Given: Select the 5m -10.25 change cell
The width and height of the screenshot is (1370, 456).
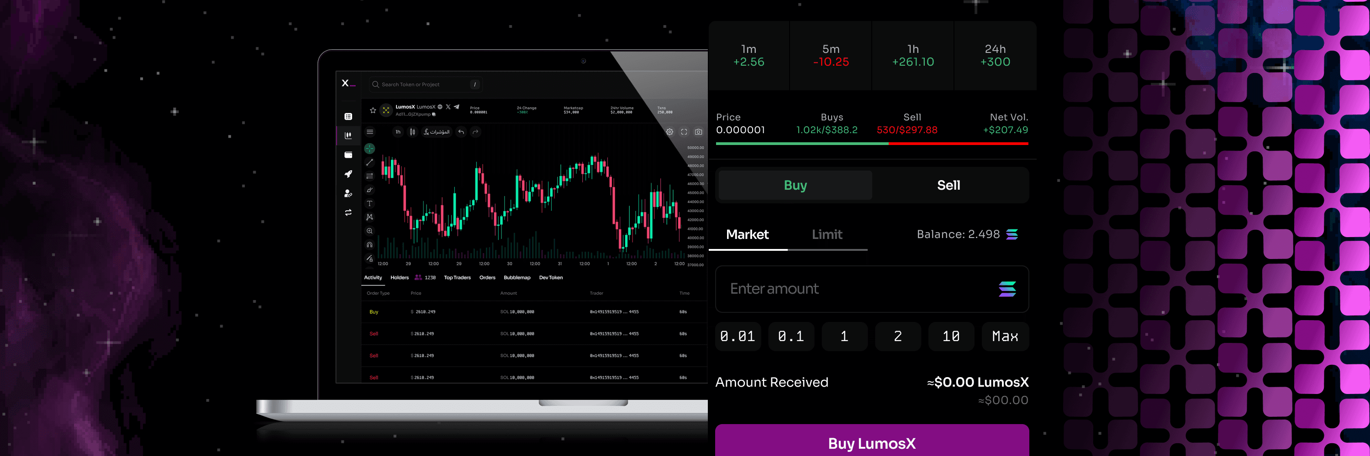Looking at the screenshot, I should point(831,56).
